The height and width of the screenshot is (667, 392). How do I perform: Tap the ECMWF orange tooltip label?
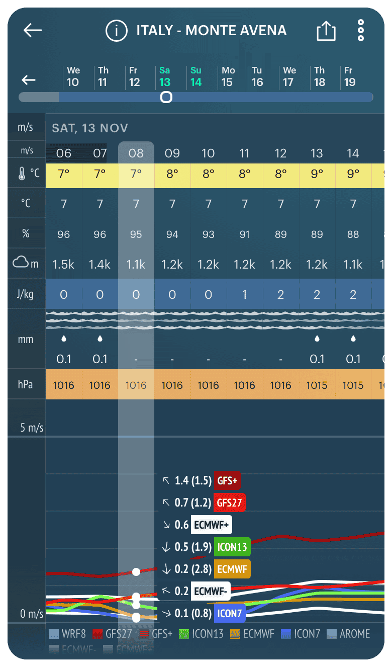pos(232,569)
